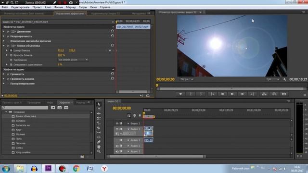Toggle Видео 2 track visibility eye
This screenshot has height=173, width=308.
[x=117, y=124]
